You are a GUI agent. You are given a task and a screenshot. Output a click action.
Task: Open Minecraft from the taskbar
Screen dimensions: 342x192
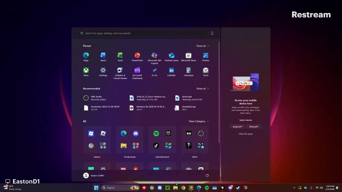(168, 188)
